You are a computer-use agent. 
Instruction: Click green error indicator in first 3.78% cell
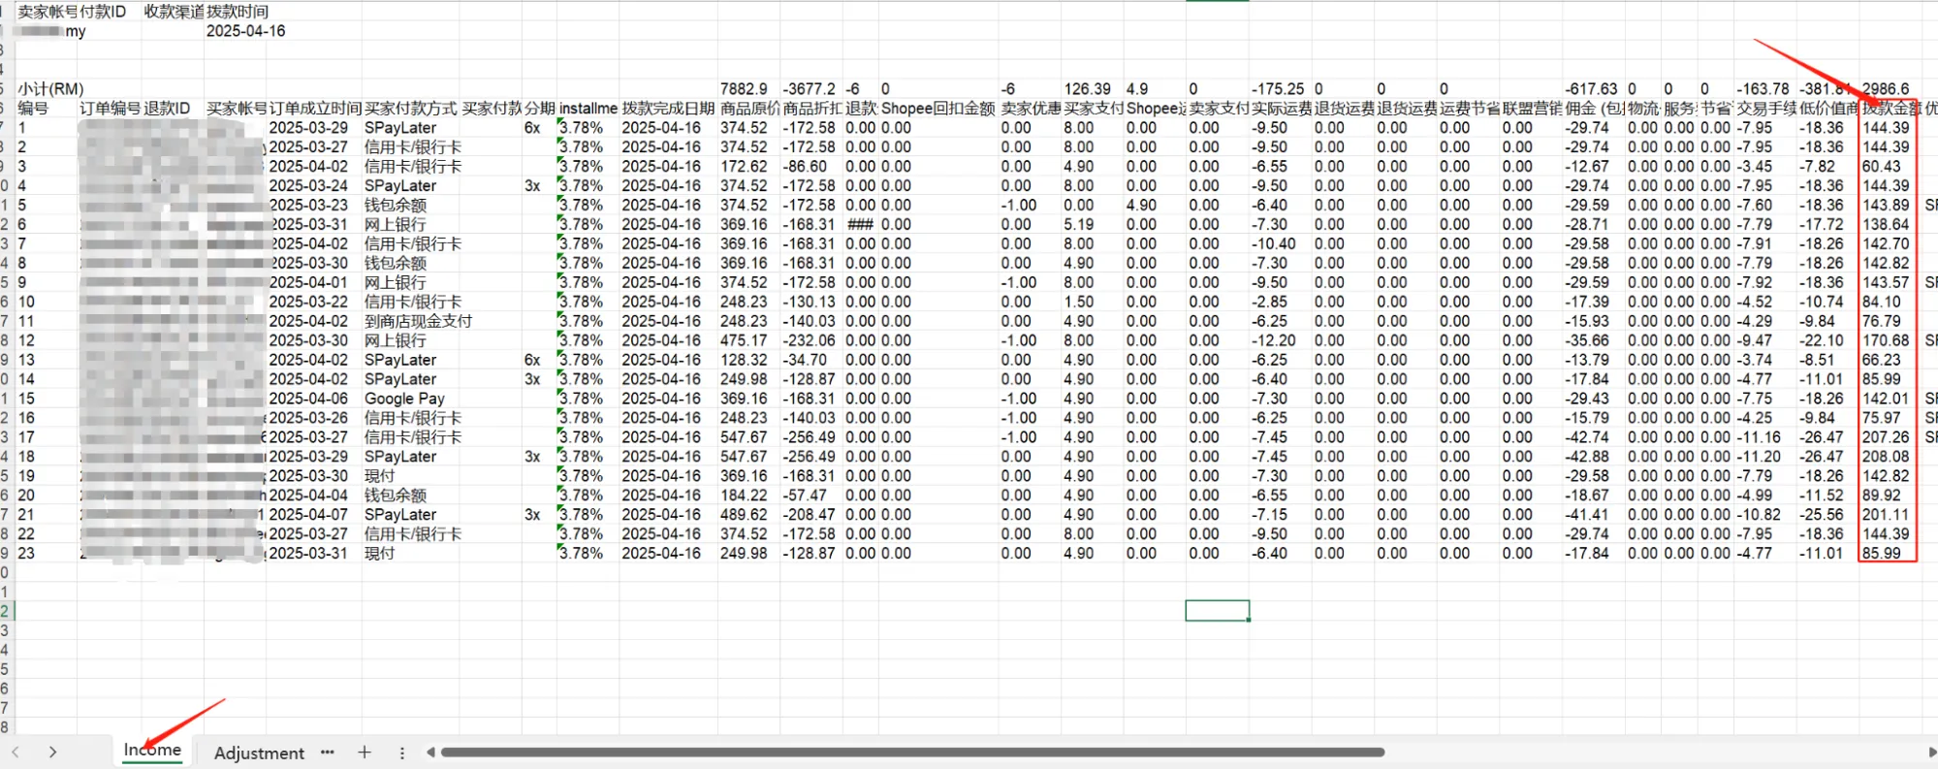click(x=560, y=121)
